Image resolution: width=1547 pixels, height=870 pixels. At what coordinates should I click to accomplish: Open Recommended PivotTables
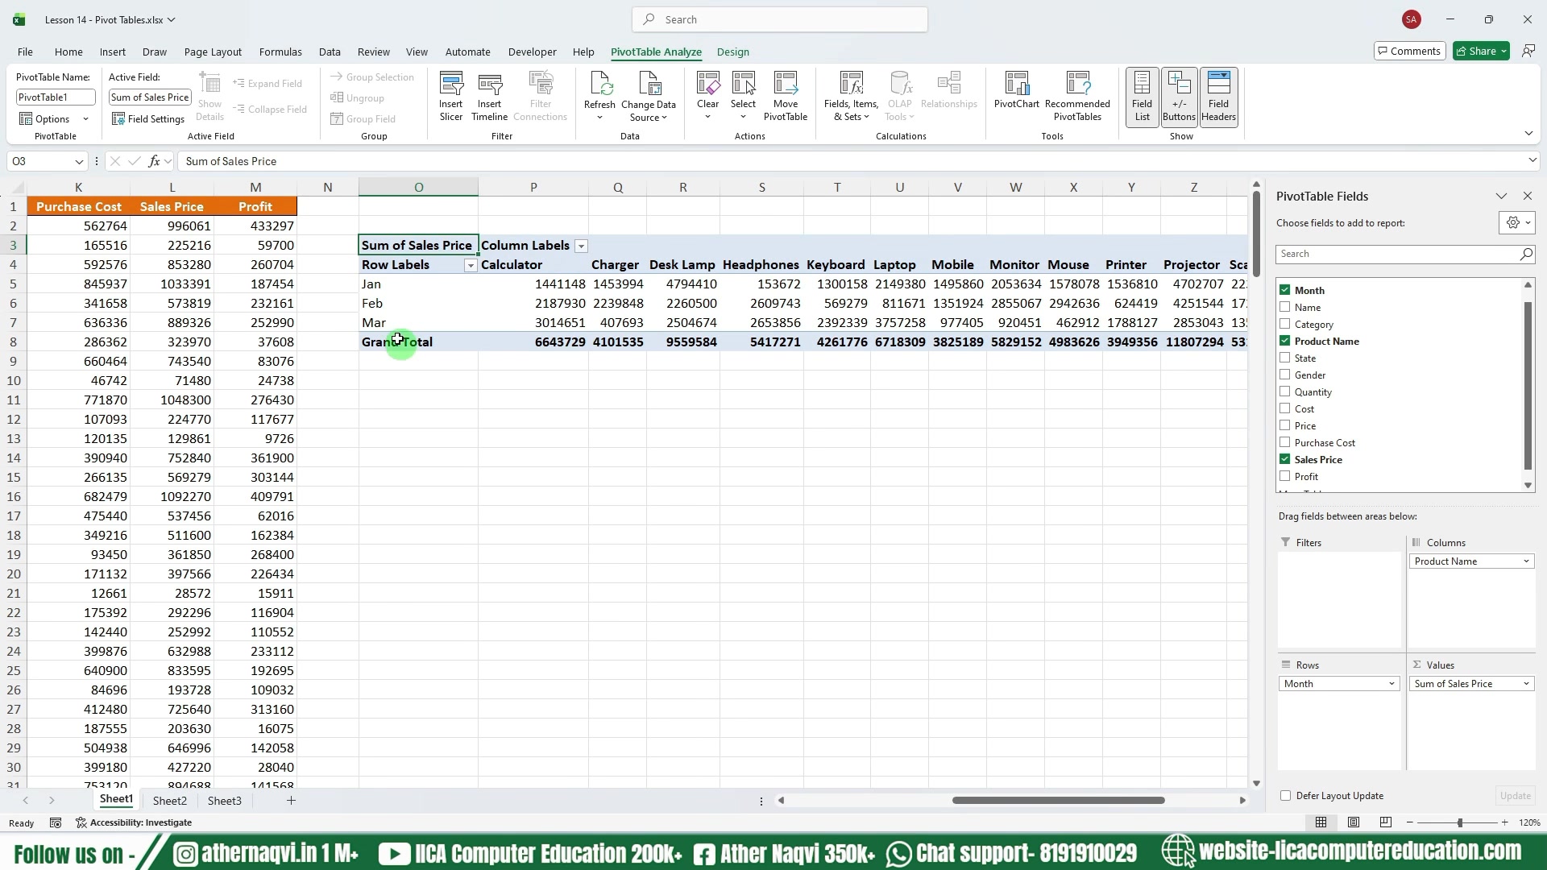coord(1077,97)
